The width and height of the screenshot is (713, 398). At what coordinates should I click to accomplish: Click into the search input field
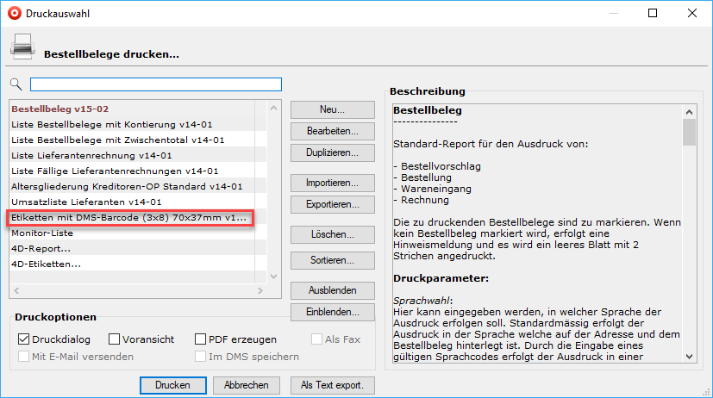(155, 84)
